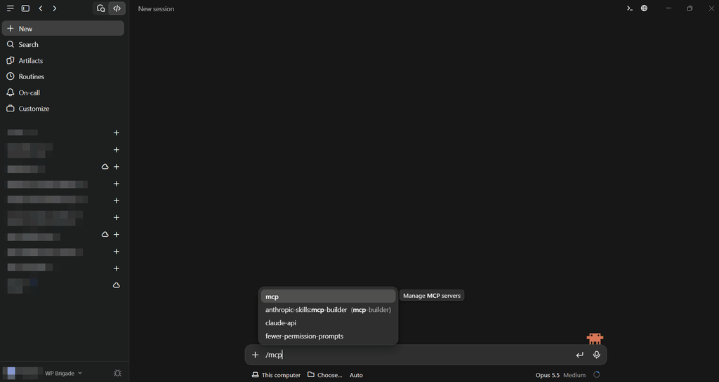Select the mcp command suggestion
This screenshot has width=719, height=382.
coord(329,296)
